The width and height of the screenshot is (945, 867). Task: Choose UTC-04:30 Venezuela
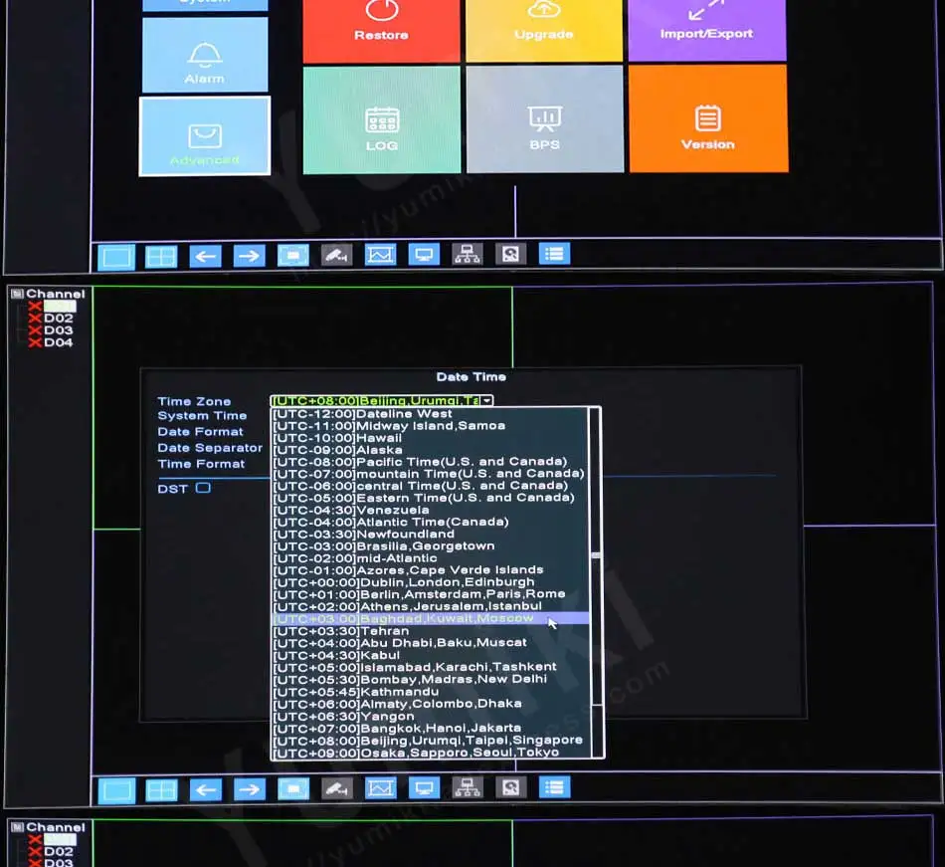tap(431, 510)
